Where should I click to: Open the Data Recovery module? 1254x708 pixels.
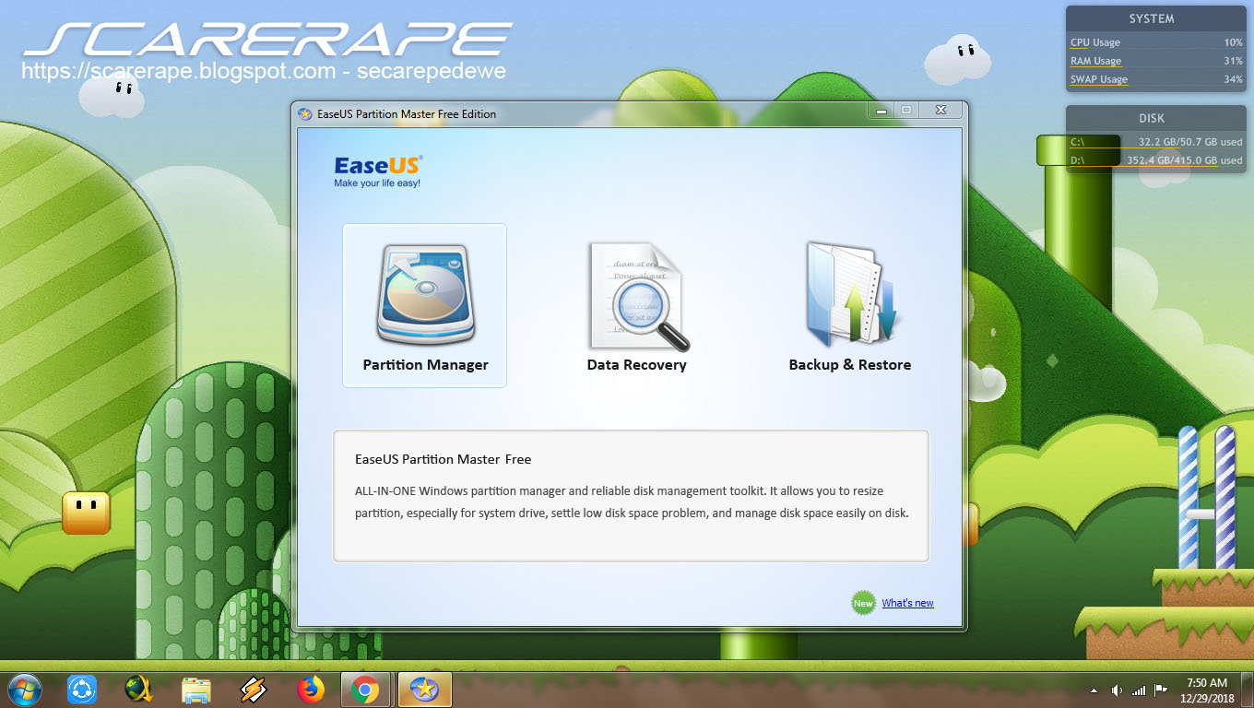coord(636,306)
